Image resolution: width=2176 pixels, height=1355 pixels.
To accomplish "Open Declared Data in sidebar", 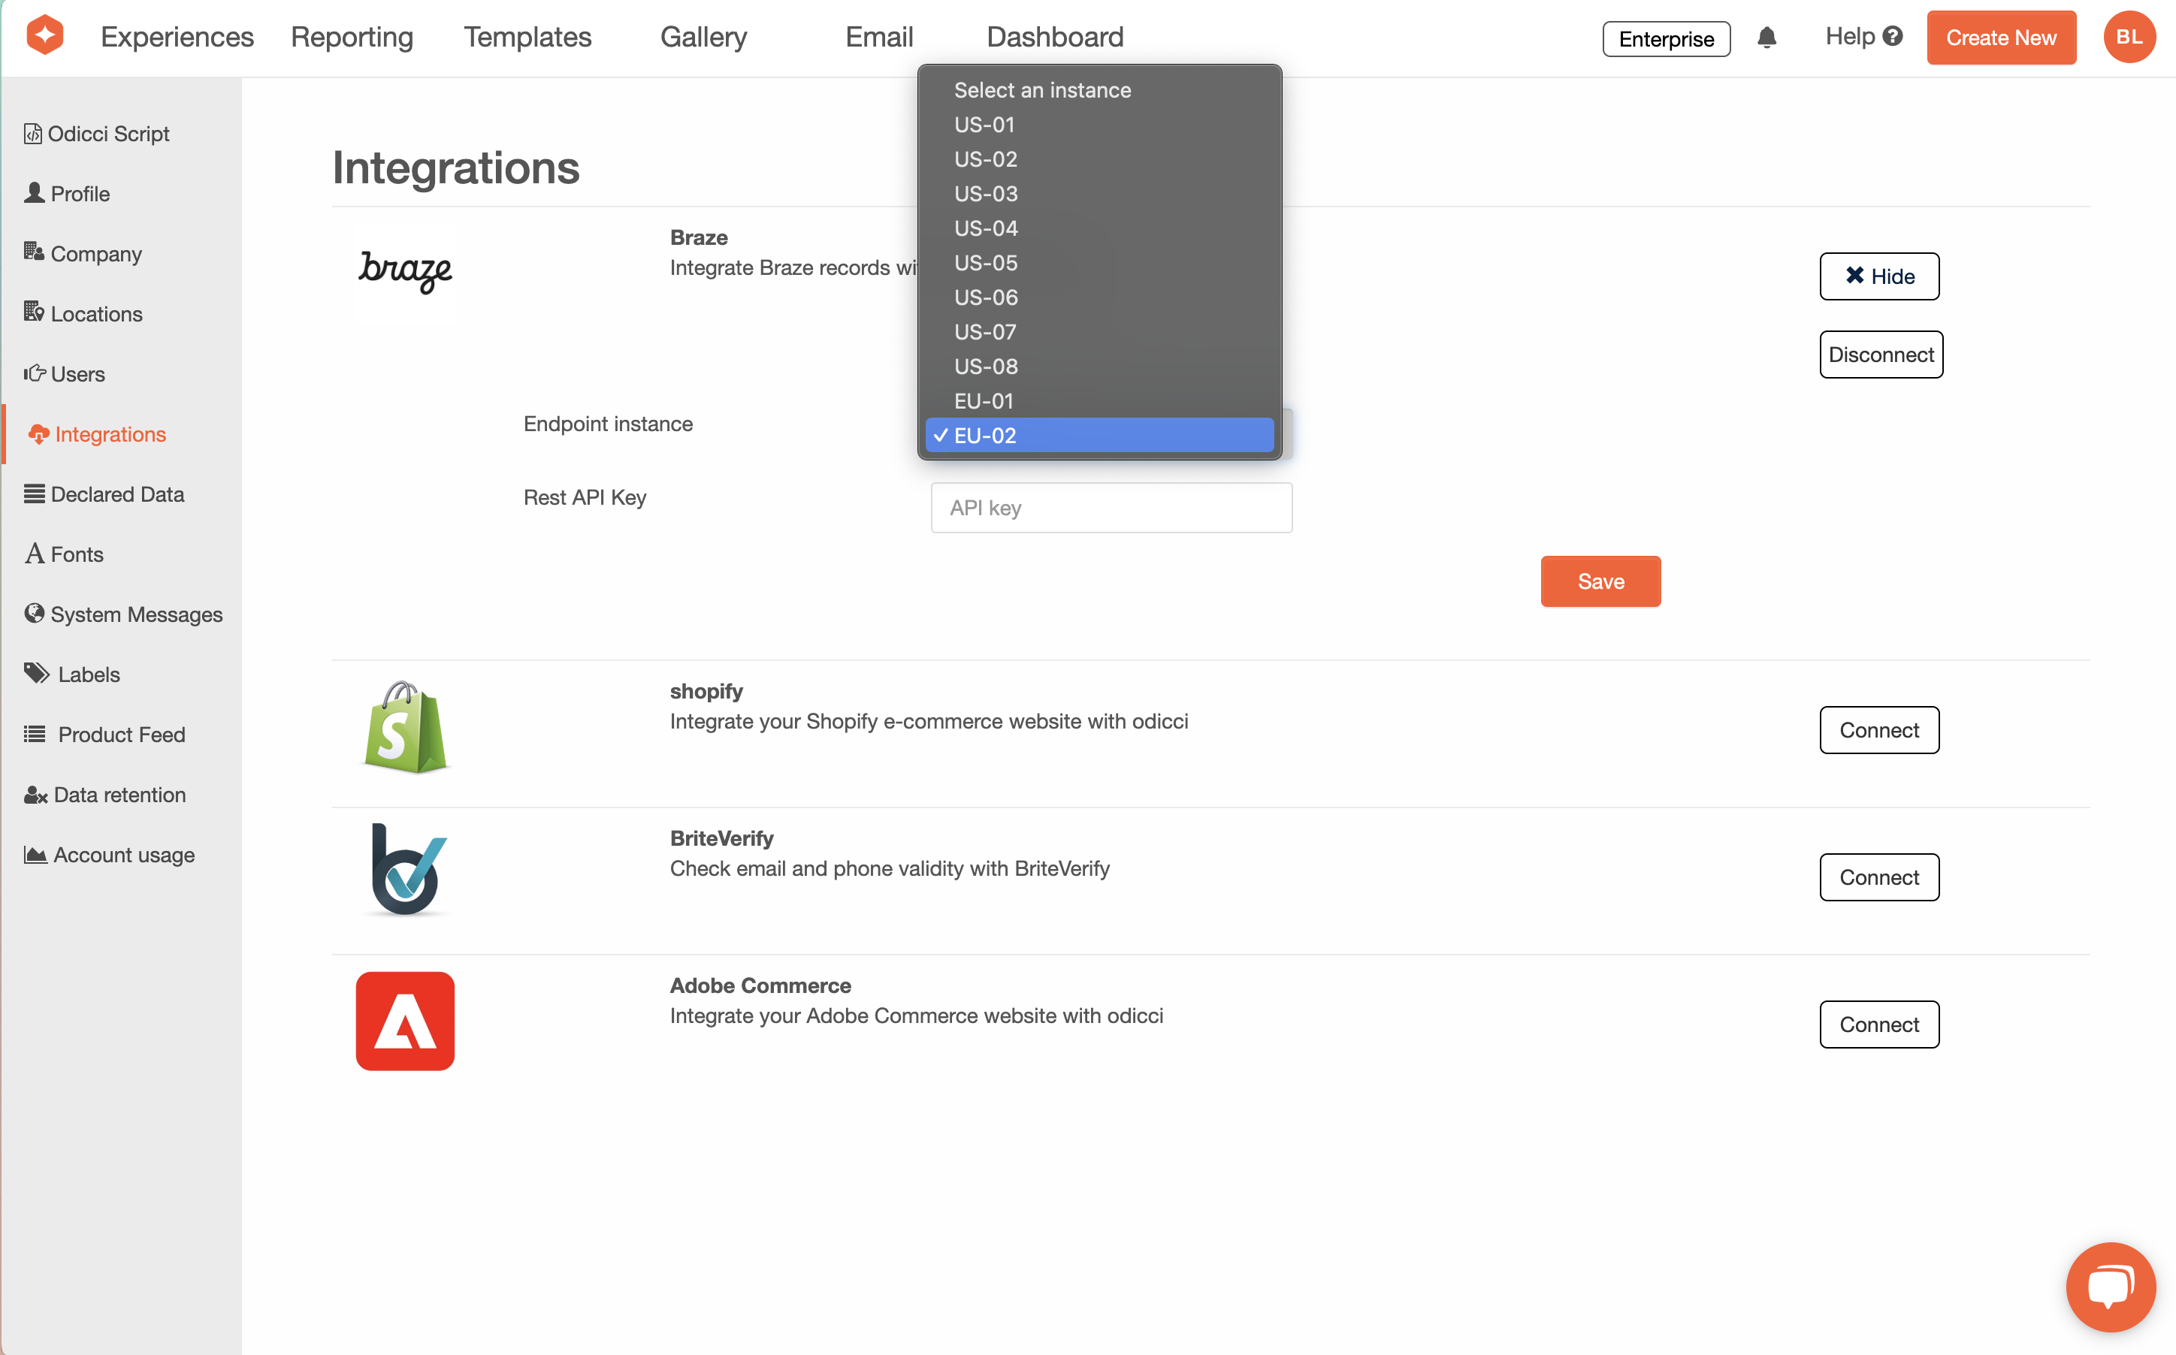I will coord(116,493).
